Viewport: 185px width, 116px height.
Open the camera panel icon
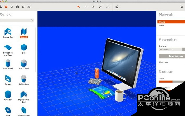pyautogui.click(x=17, y=7)
